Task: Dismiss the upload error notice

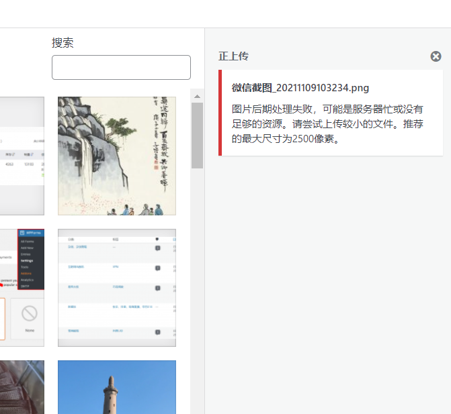Action: [x=436, y=56]
